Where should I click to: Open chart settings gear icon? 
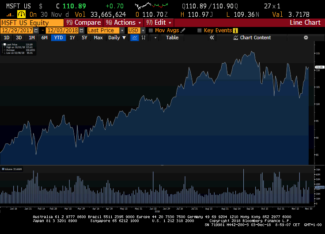pyautogui.click(x=306, y=38)
